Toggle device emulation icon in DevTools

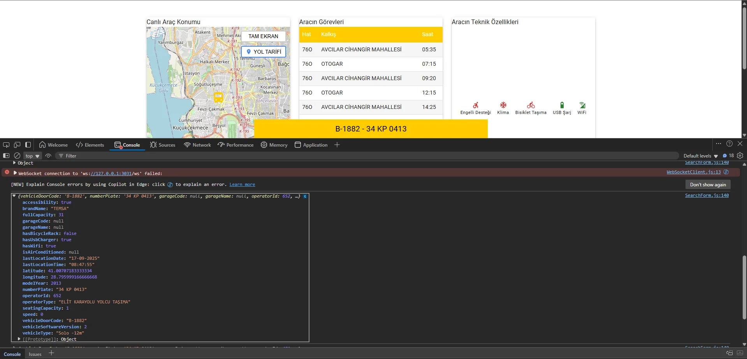pos(17,145)
